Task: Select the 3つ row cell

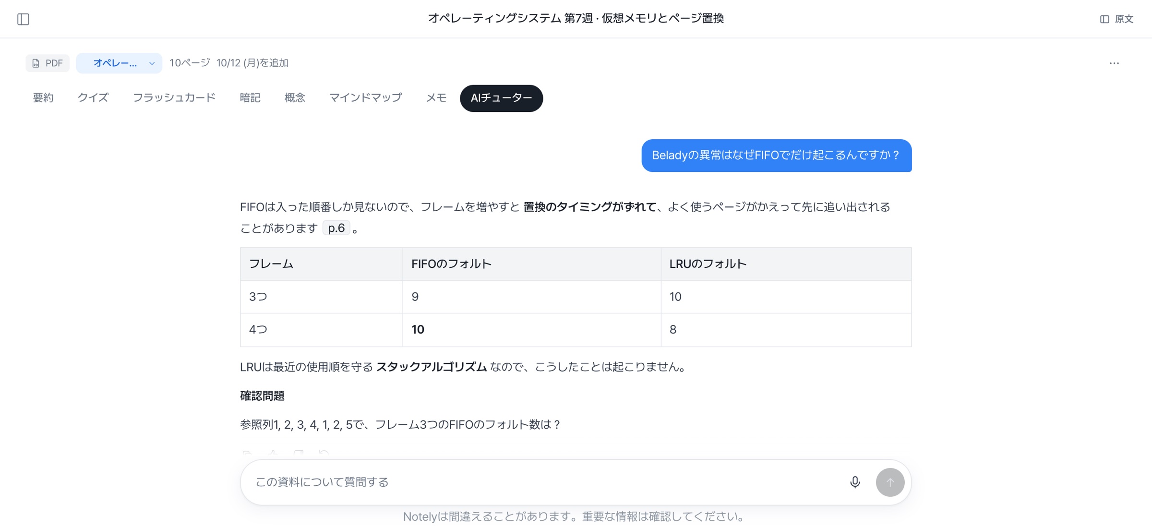Action: (321, 297)
